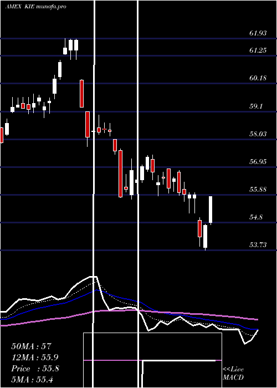Click the 56.95 price level label

click(258, 162)
